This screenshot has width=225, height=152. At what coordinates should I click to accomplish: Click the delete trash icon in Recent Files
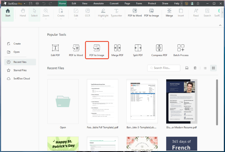[195, 68]
